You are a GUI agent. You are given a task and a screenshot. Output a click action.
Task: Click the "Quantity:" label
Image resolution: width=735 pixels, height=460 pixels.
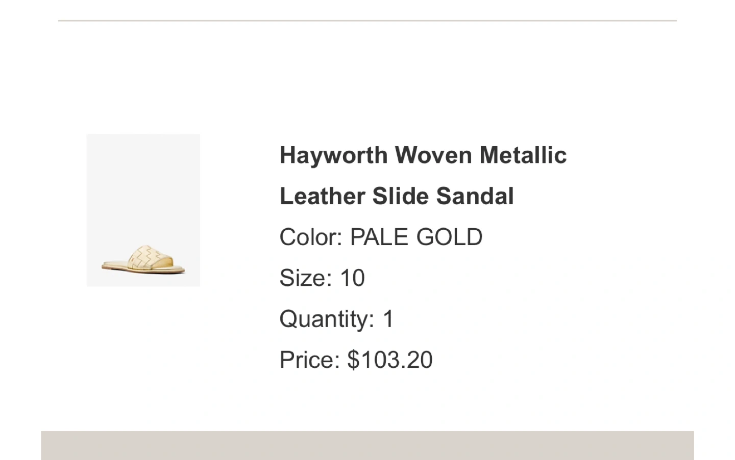327,319
